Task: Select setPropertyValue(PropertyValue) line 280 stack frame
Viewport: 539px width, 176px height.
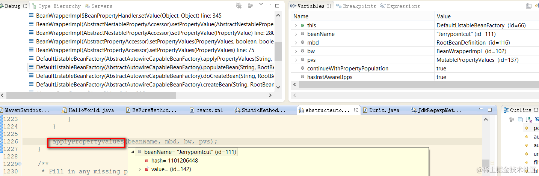Action: click(x=155, y=33)
